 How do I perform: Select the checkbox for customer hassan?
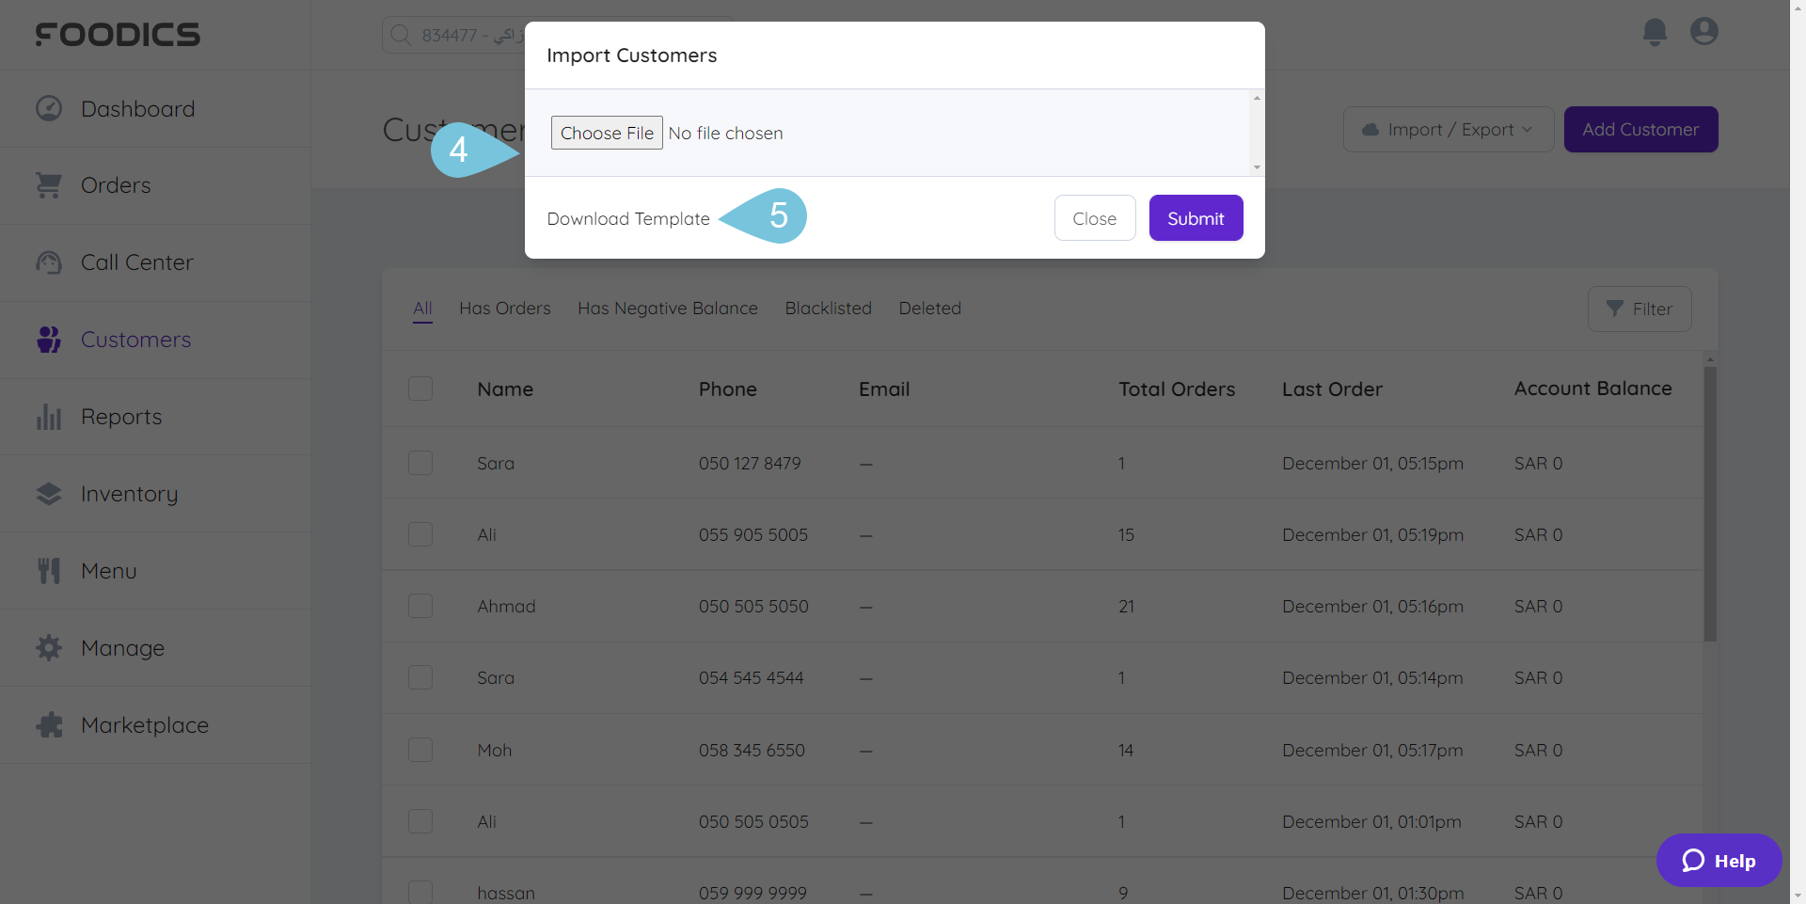coord(420,892)
